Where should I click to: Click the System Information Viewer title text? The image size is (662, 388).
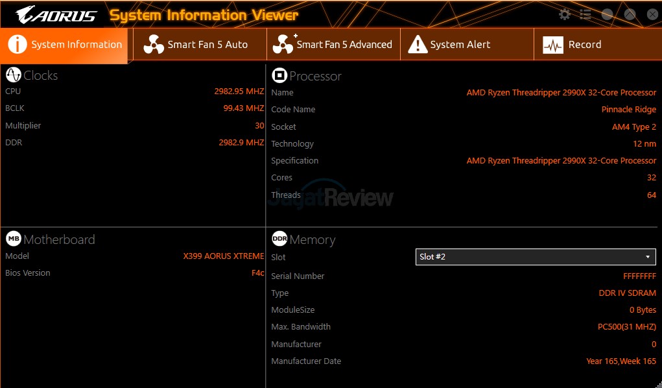[x=204, y=15]
